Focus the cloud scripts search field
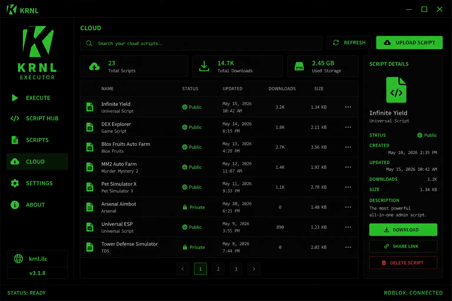The width and height of the screenshot is (452, 301). pos(201,43)
